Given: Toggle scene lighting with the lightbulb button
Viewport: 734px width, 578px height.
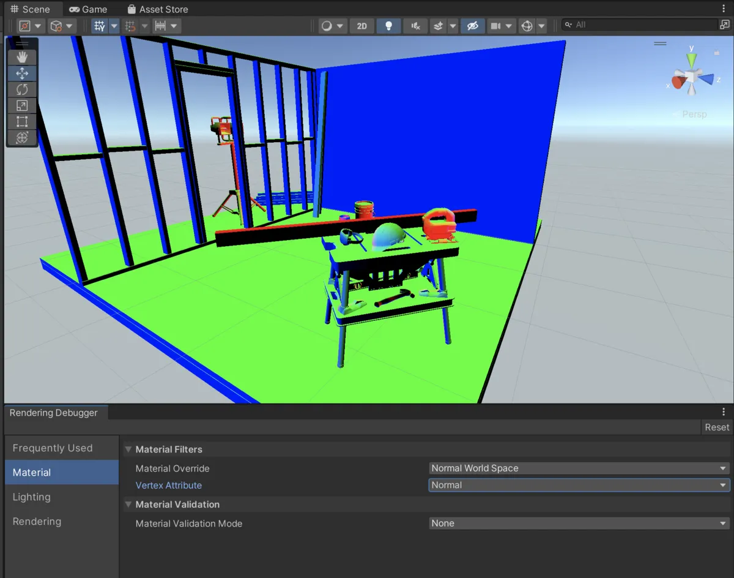Looking at the screenshot, I should pos(388,26).
